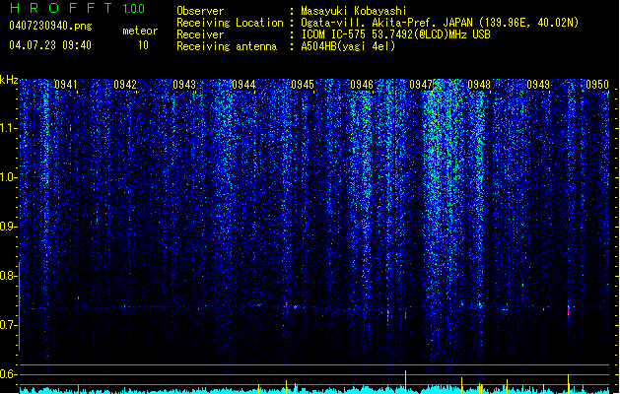The height and width of the screenshot is (394, 620).
Task: Click the meteor count value 10
Action: pyautogui.click(x=143, y=45)
